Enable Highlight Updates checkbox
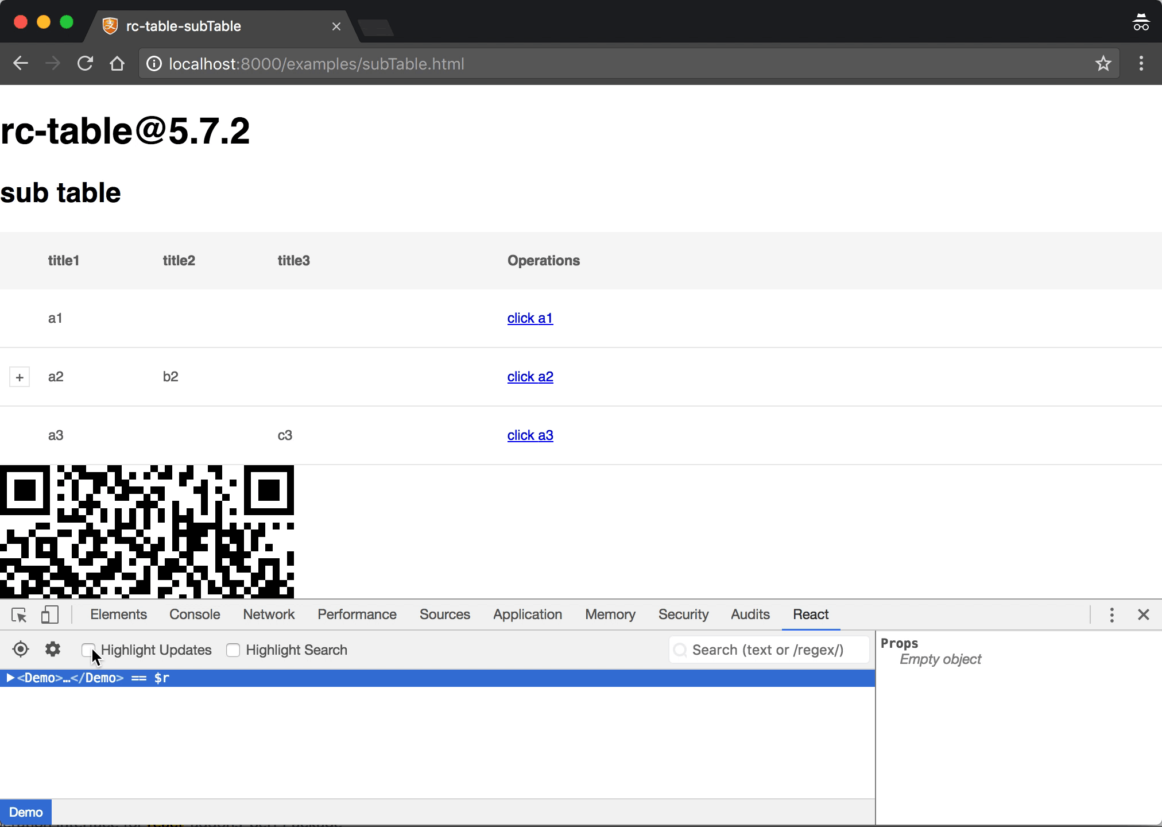The width and height of the screenshot is (1162, 827). (x=88, y=650)
